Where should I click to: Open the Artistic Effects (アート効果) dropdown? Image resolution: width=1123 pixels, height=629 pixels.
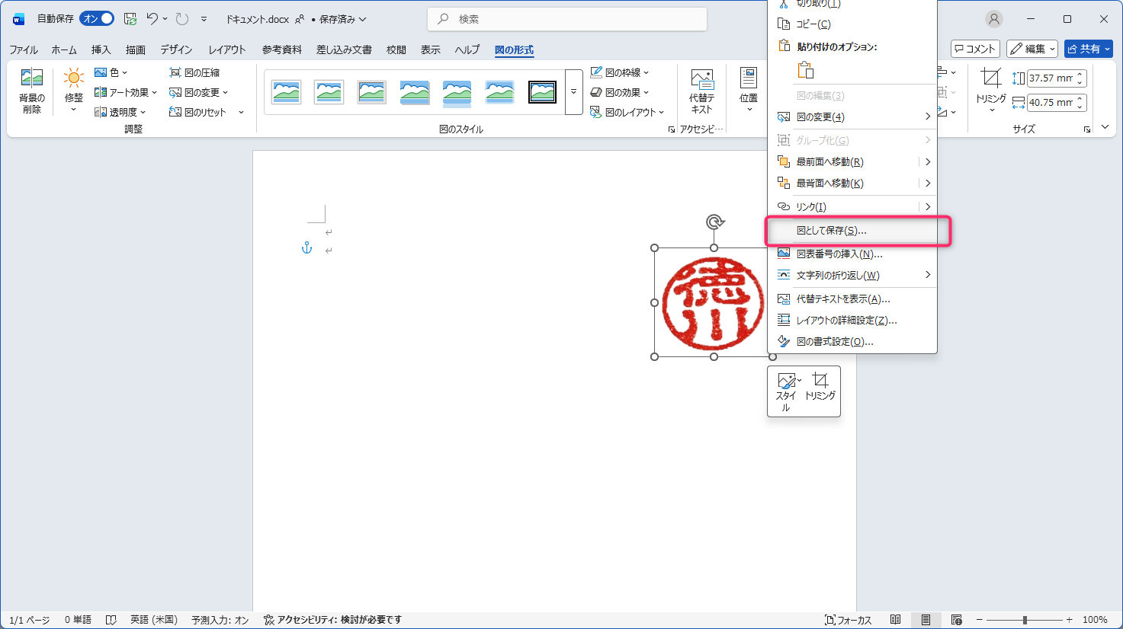(126, 92)
